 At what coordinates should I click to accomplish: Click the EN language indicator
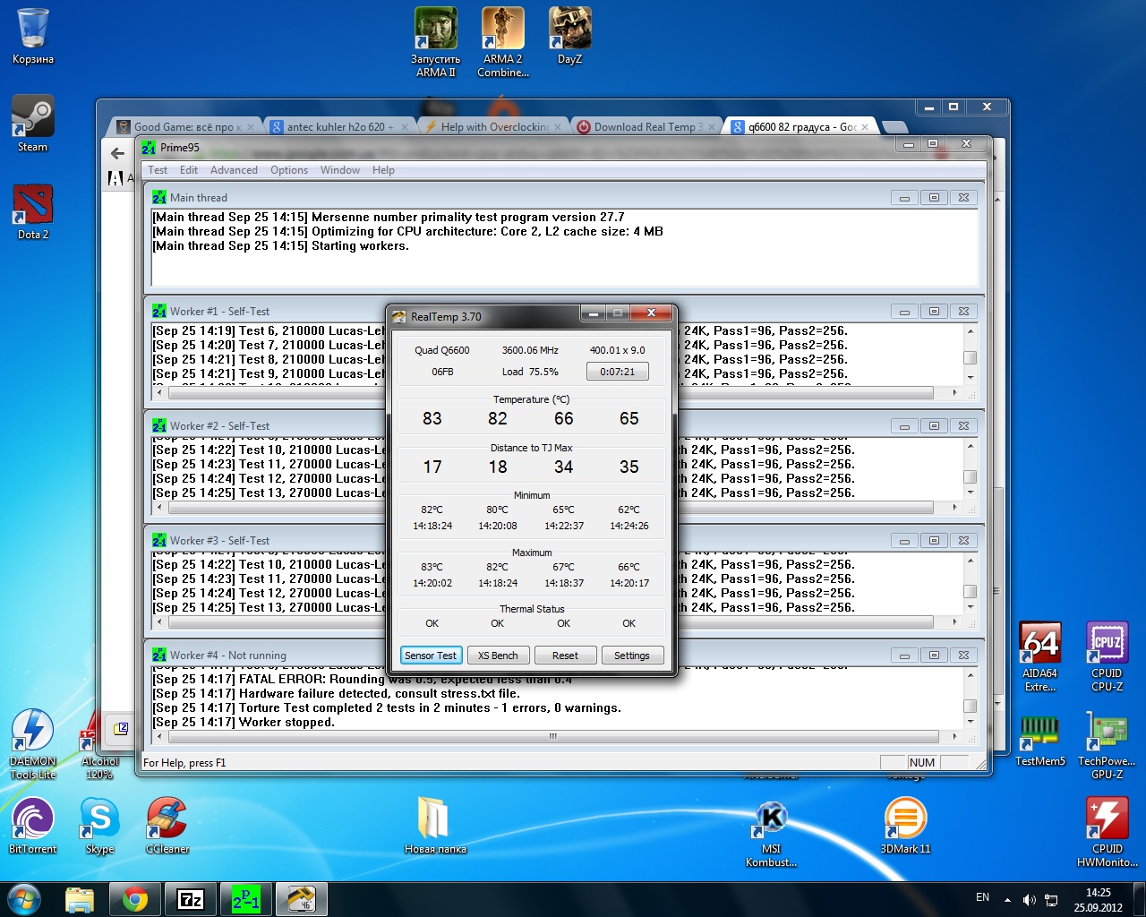[x=982, y=897]
